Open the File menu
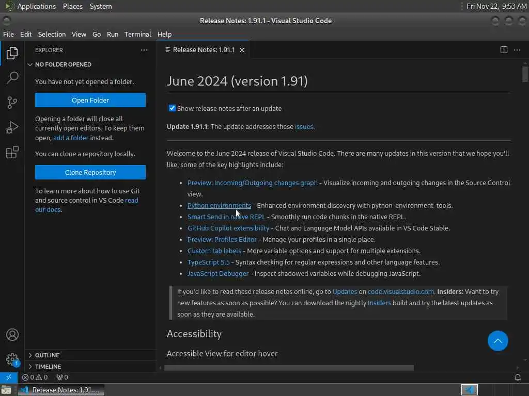This screenshot has height=396, width=529. coord(8,35)
